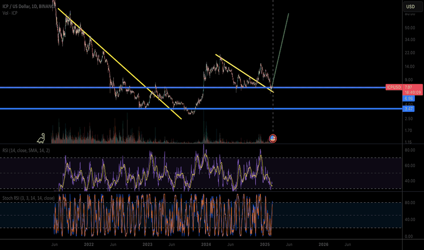Select the yellow 2021-2023 downtrend line
Screen dimensions: 424x250
[120, 64]
